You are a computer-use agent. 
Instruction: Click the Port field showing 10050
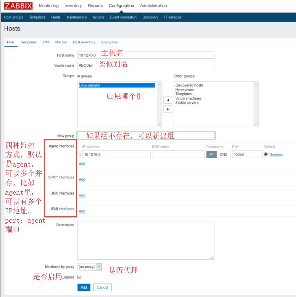coord(247,154)
